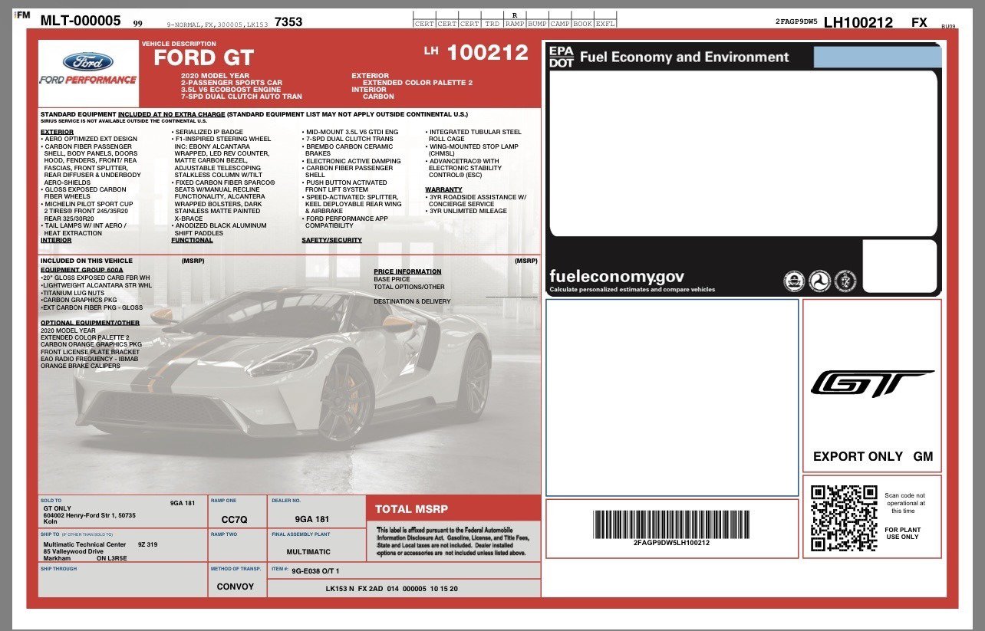Select the "FUNCTIONAL" section heading
Viewport: 985px width, 631px height.
coord(192,240)
